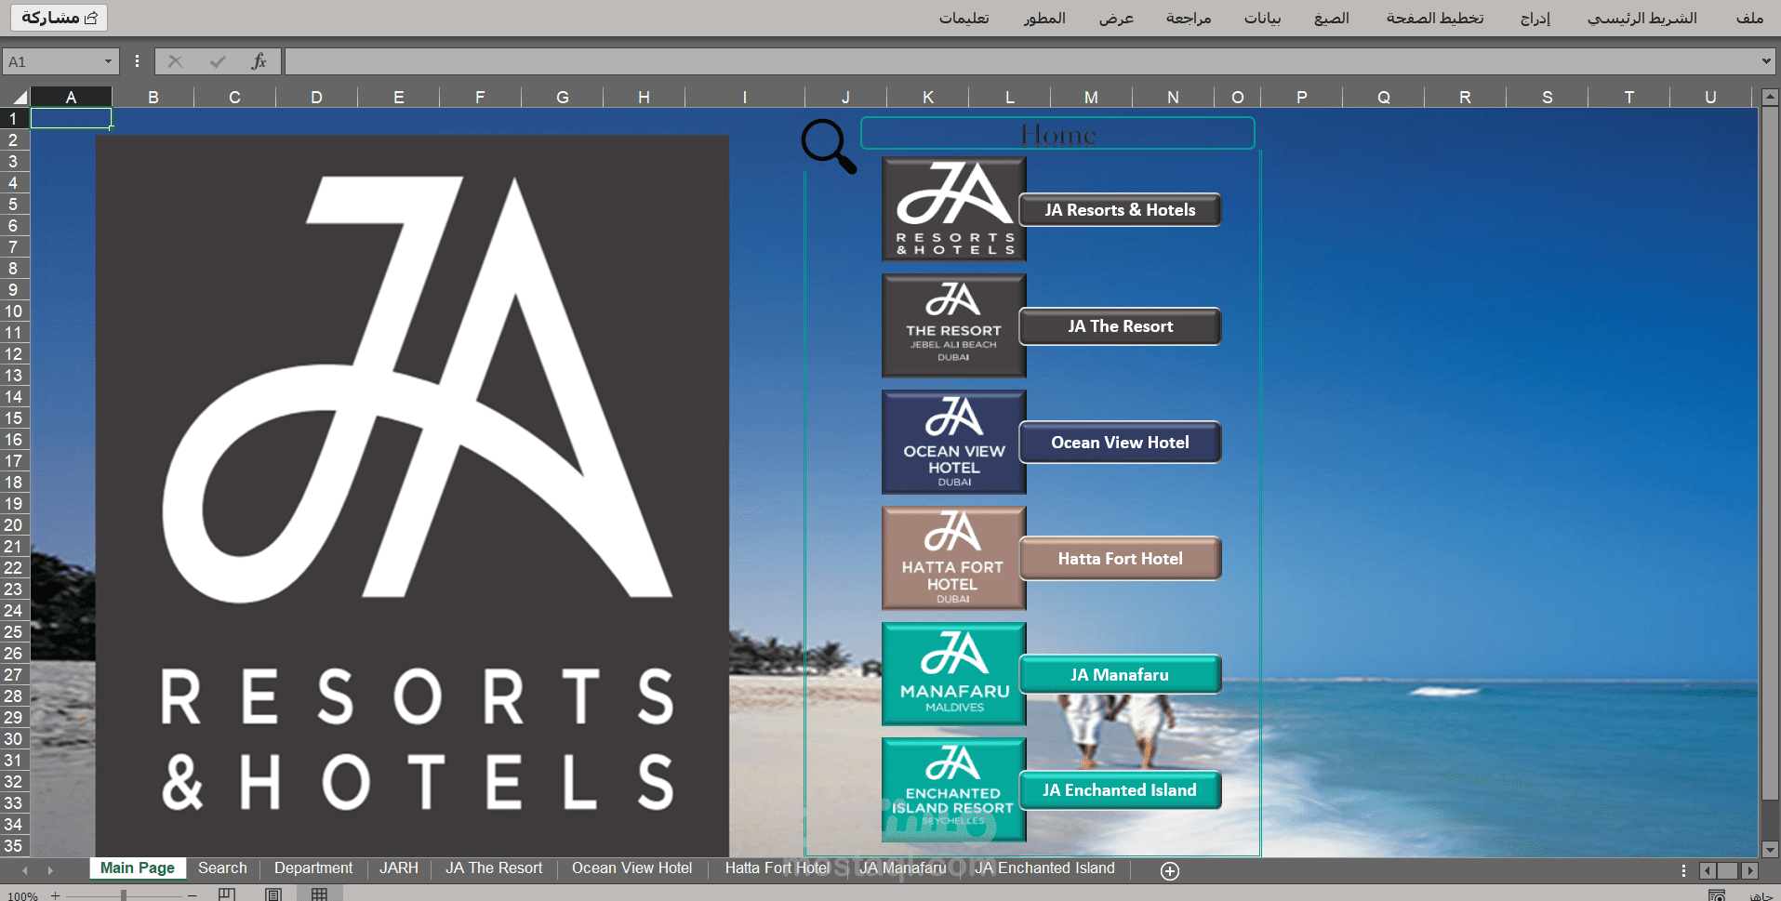Click the مشاركة share button
Viewport: 1781px width, 901px height.
60,18
